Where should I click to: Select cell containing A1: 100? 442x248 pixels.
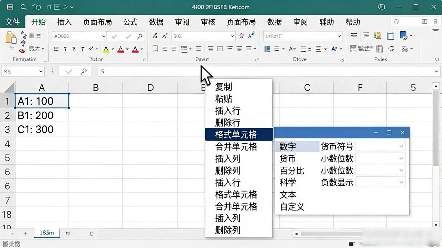42,101
